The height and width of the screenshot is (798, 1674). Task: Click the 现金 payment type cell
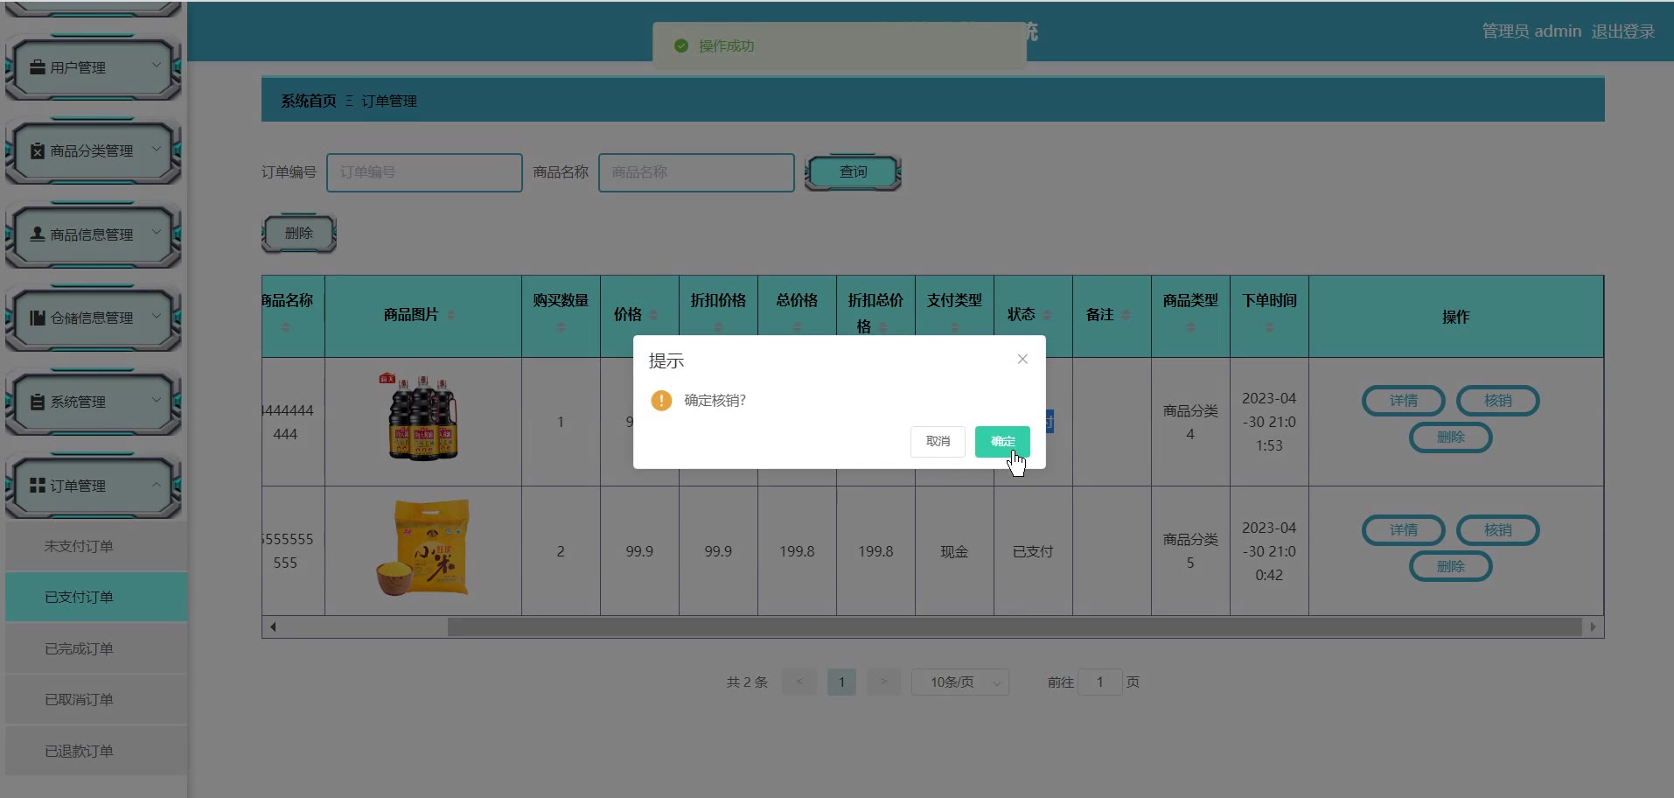tap(954, 551)
